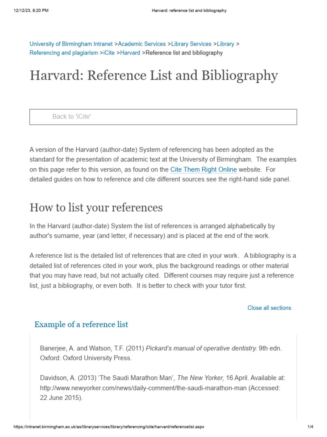Click the Back to 'iCite' button
Image resolution: width=327 pixels, height=437 pixels.
[x=163, y=117]
